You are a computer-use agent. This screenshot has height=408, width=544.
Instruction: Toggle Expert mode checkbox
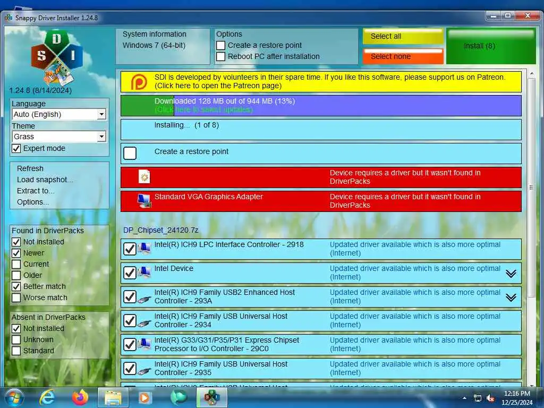pyautogui.click(x=16, y=149)
